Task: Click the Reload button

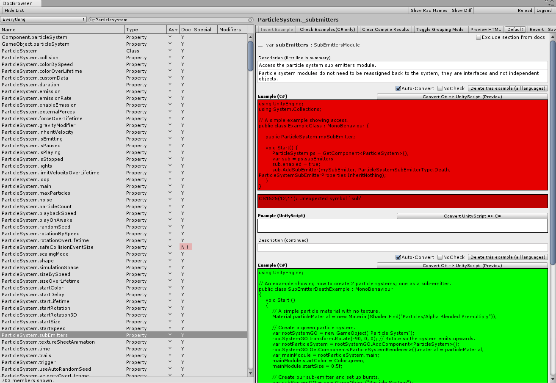Action: pyautogui.click(x=525, y=11)
